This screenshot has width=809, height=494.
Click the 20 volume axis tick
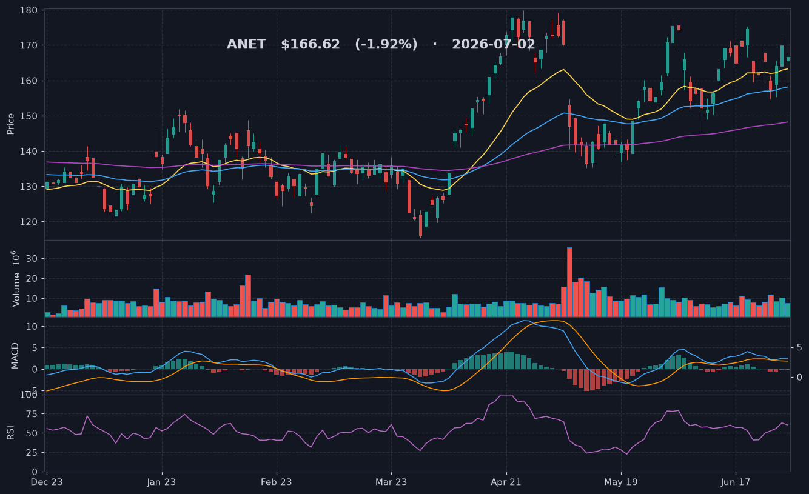coord(33,279)
